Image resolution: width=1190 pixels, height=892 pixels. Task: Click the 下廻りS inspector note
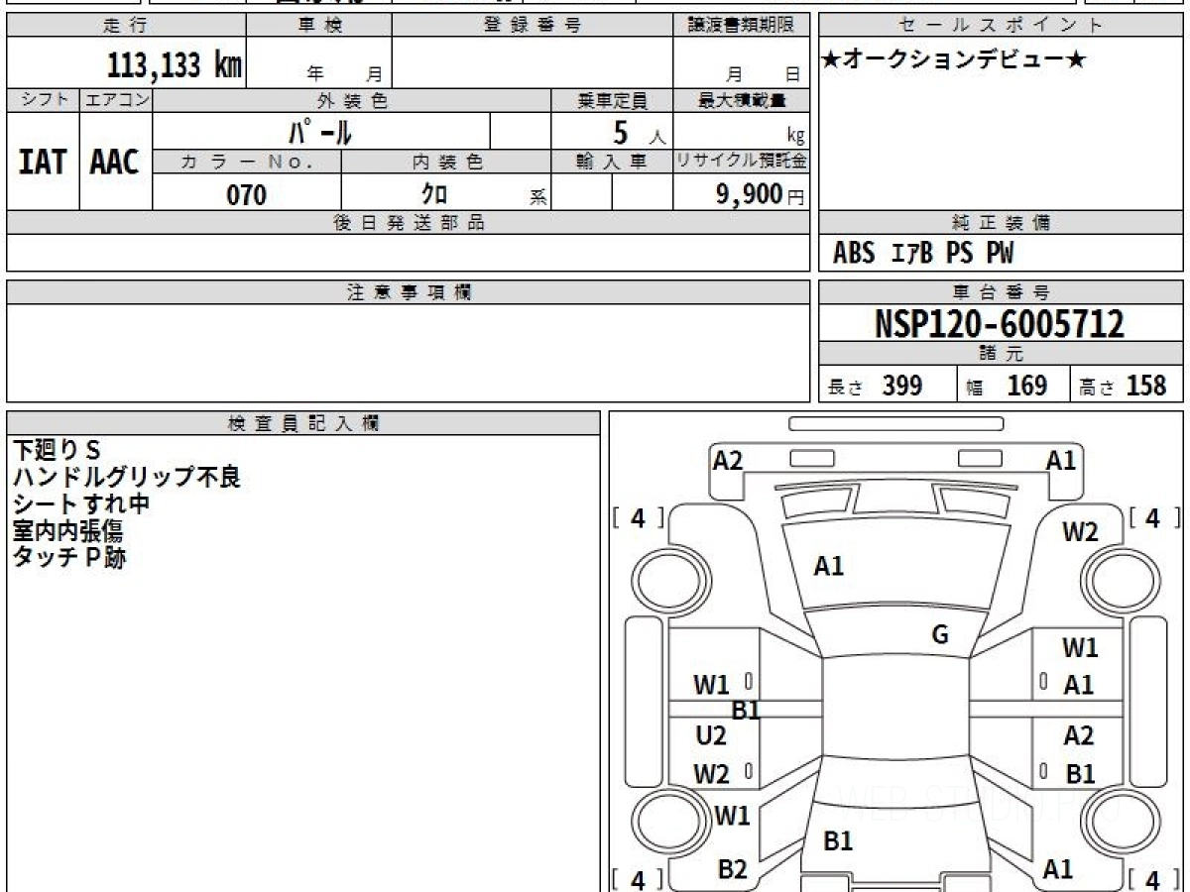(57, 450)
